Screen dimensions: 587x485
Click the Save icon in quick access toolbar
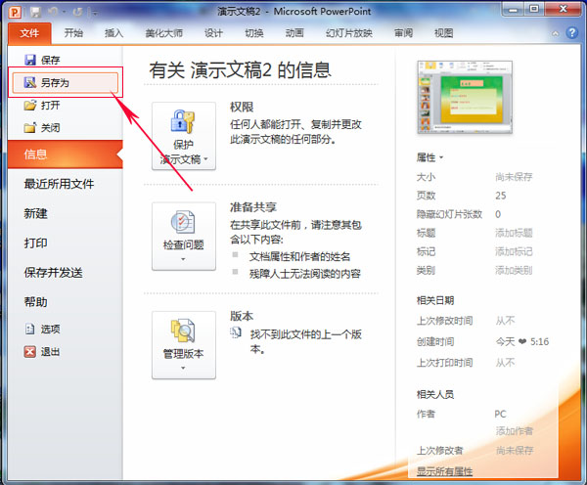(x=35, y=13)
